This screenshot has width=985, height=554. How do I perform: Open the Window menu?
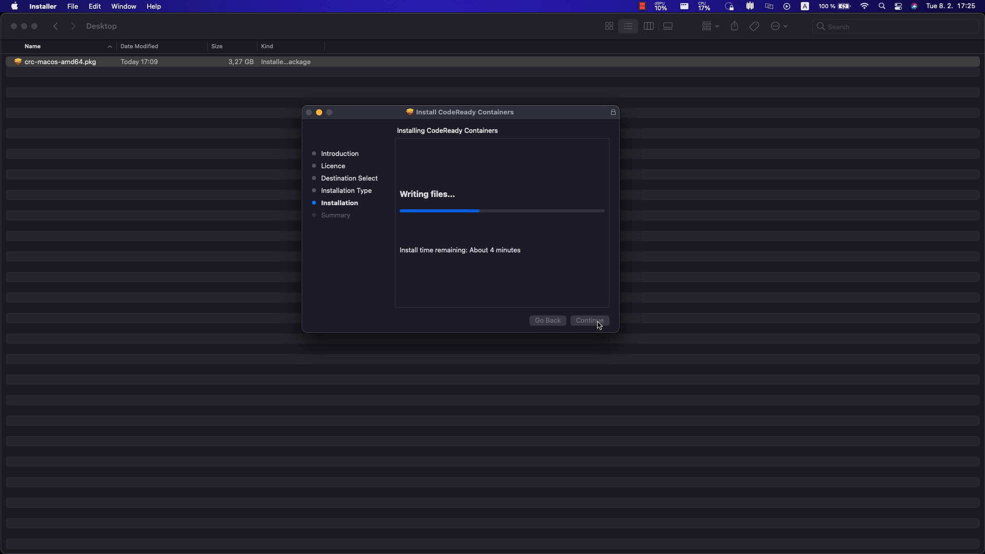click(x=123, y=6)
